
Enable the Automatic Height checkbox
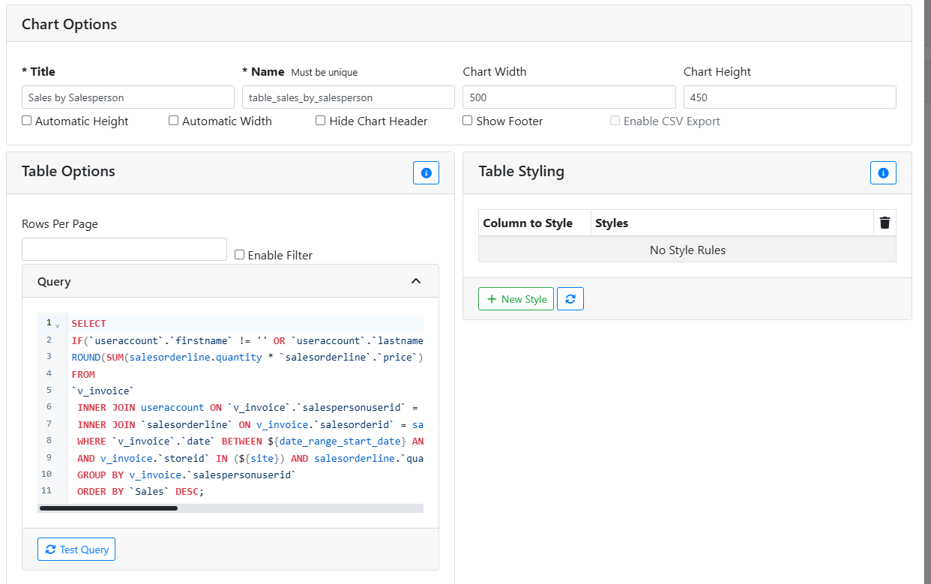(x=27, y=121)
